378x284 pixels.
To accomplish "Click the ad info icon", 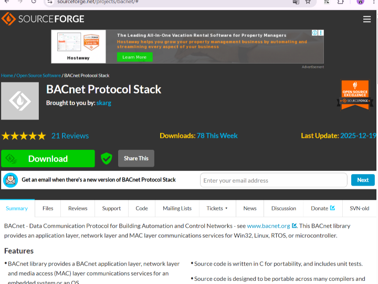I will (316, 33).
